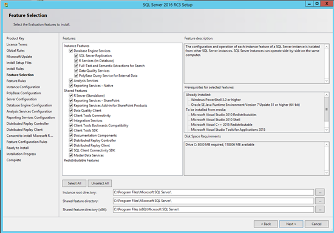The height and width of the screenshot is (233, 334).
Task: Uncheck Reporting Services - Native checkbox
Action: point(71,86)
